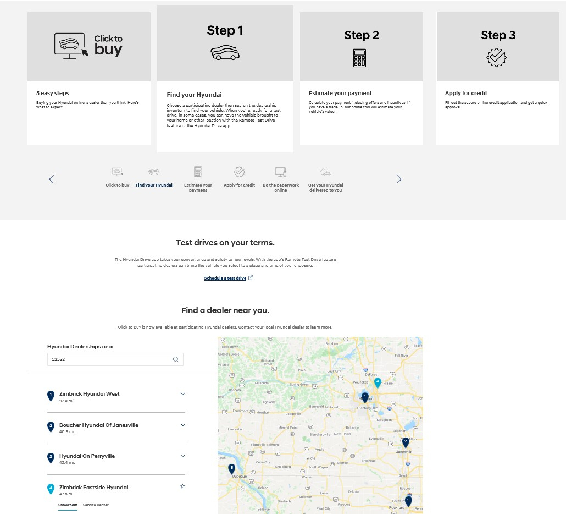The width and height of the screenshot is (566, 514).
Task: Click the small Click to buy carousel icon
Action: [x=117, y=172]
